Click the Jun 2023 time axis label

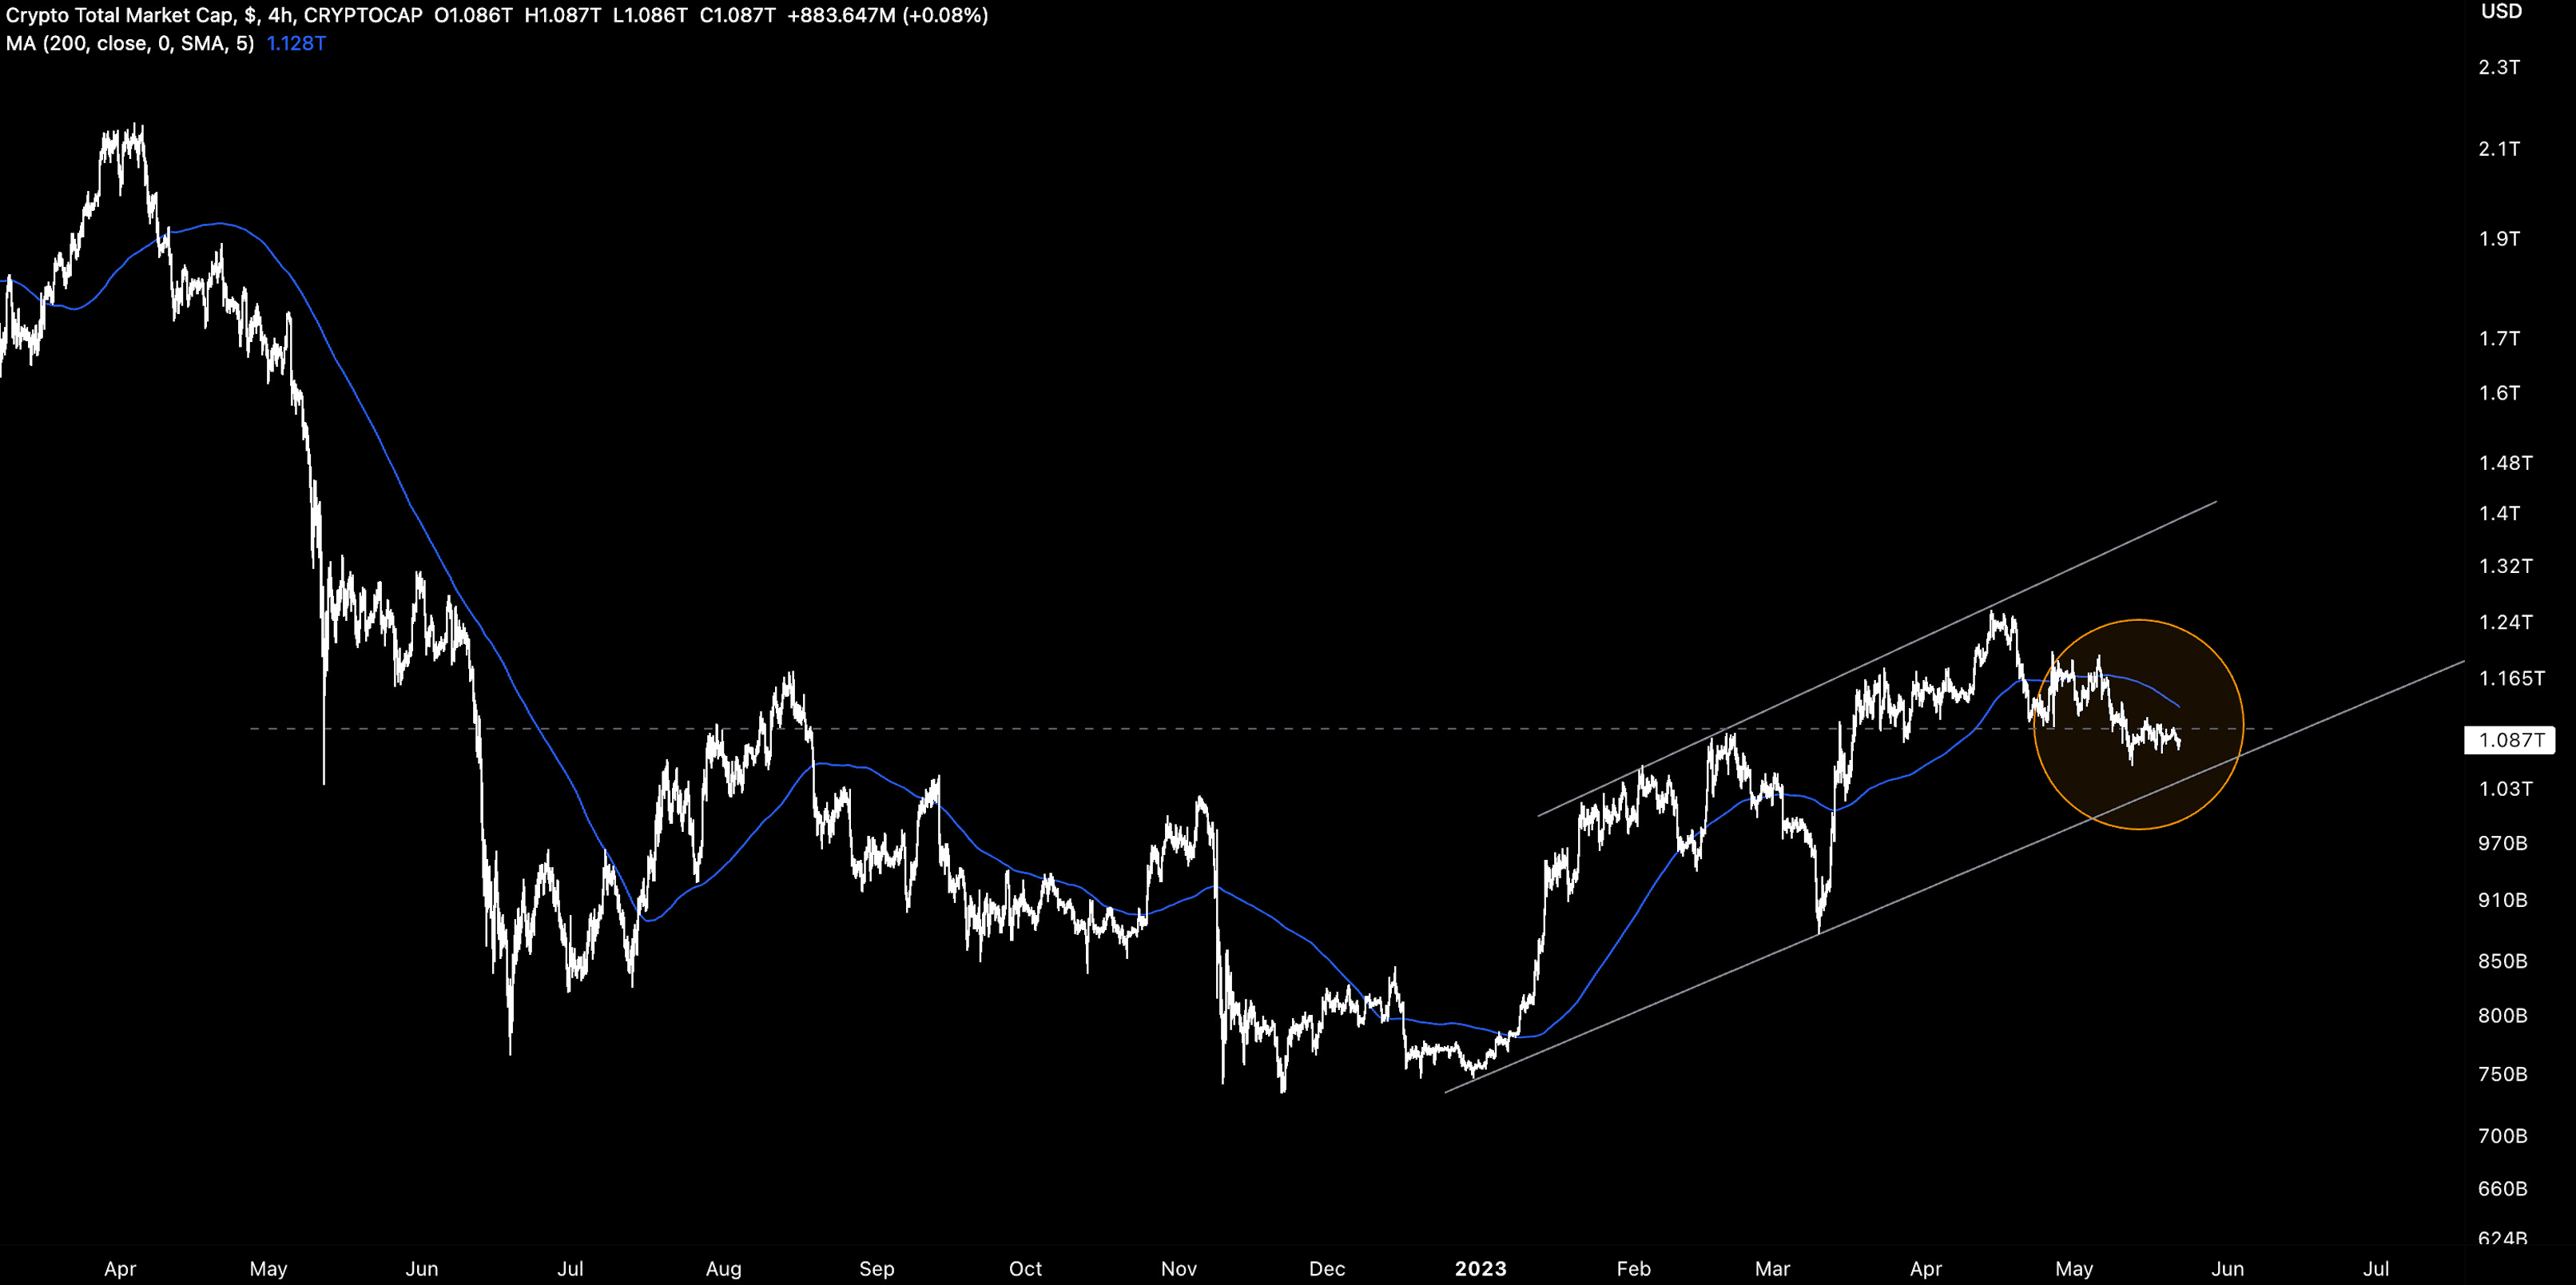pos(2227,1269)
